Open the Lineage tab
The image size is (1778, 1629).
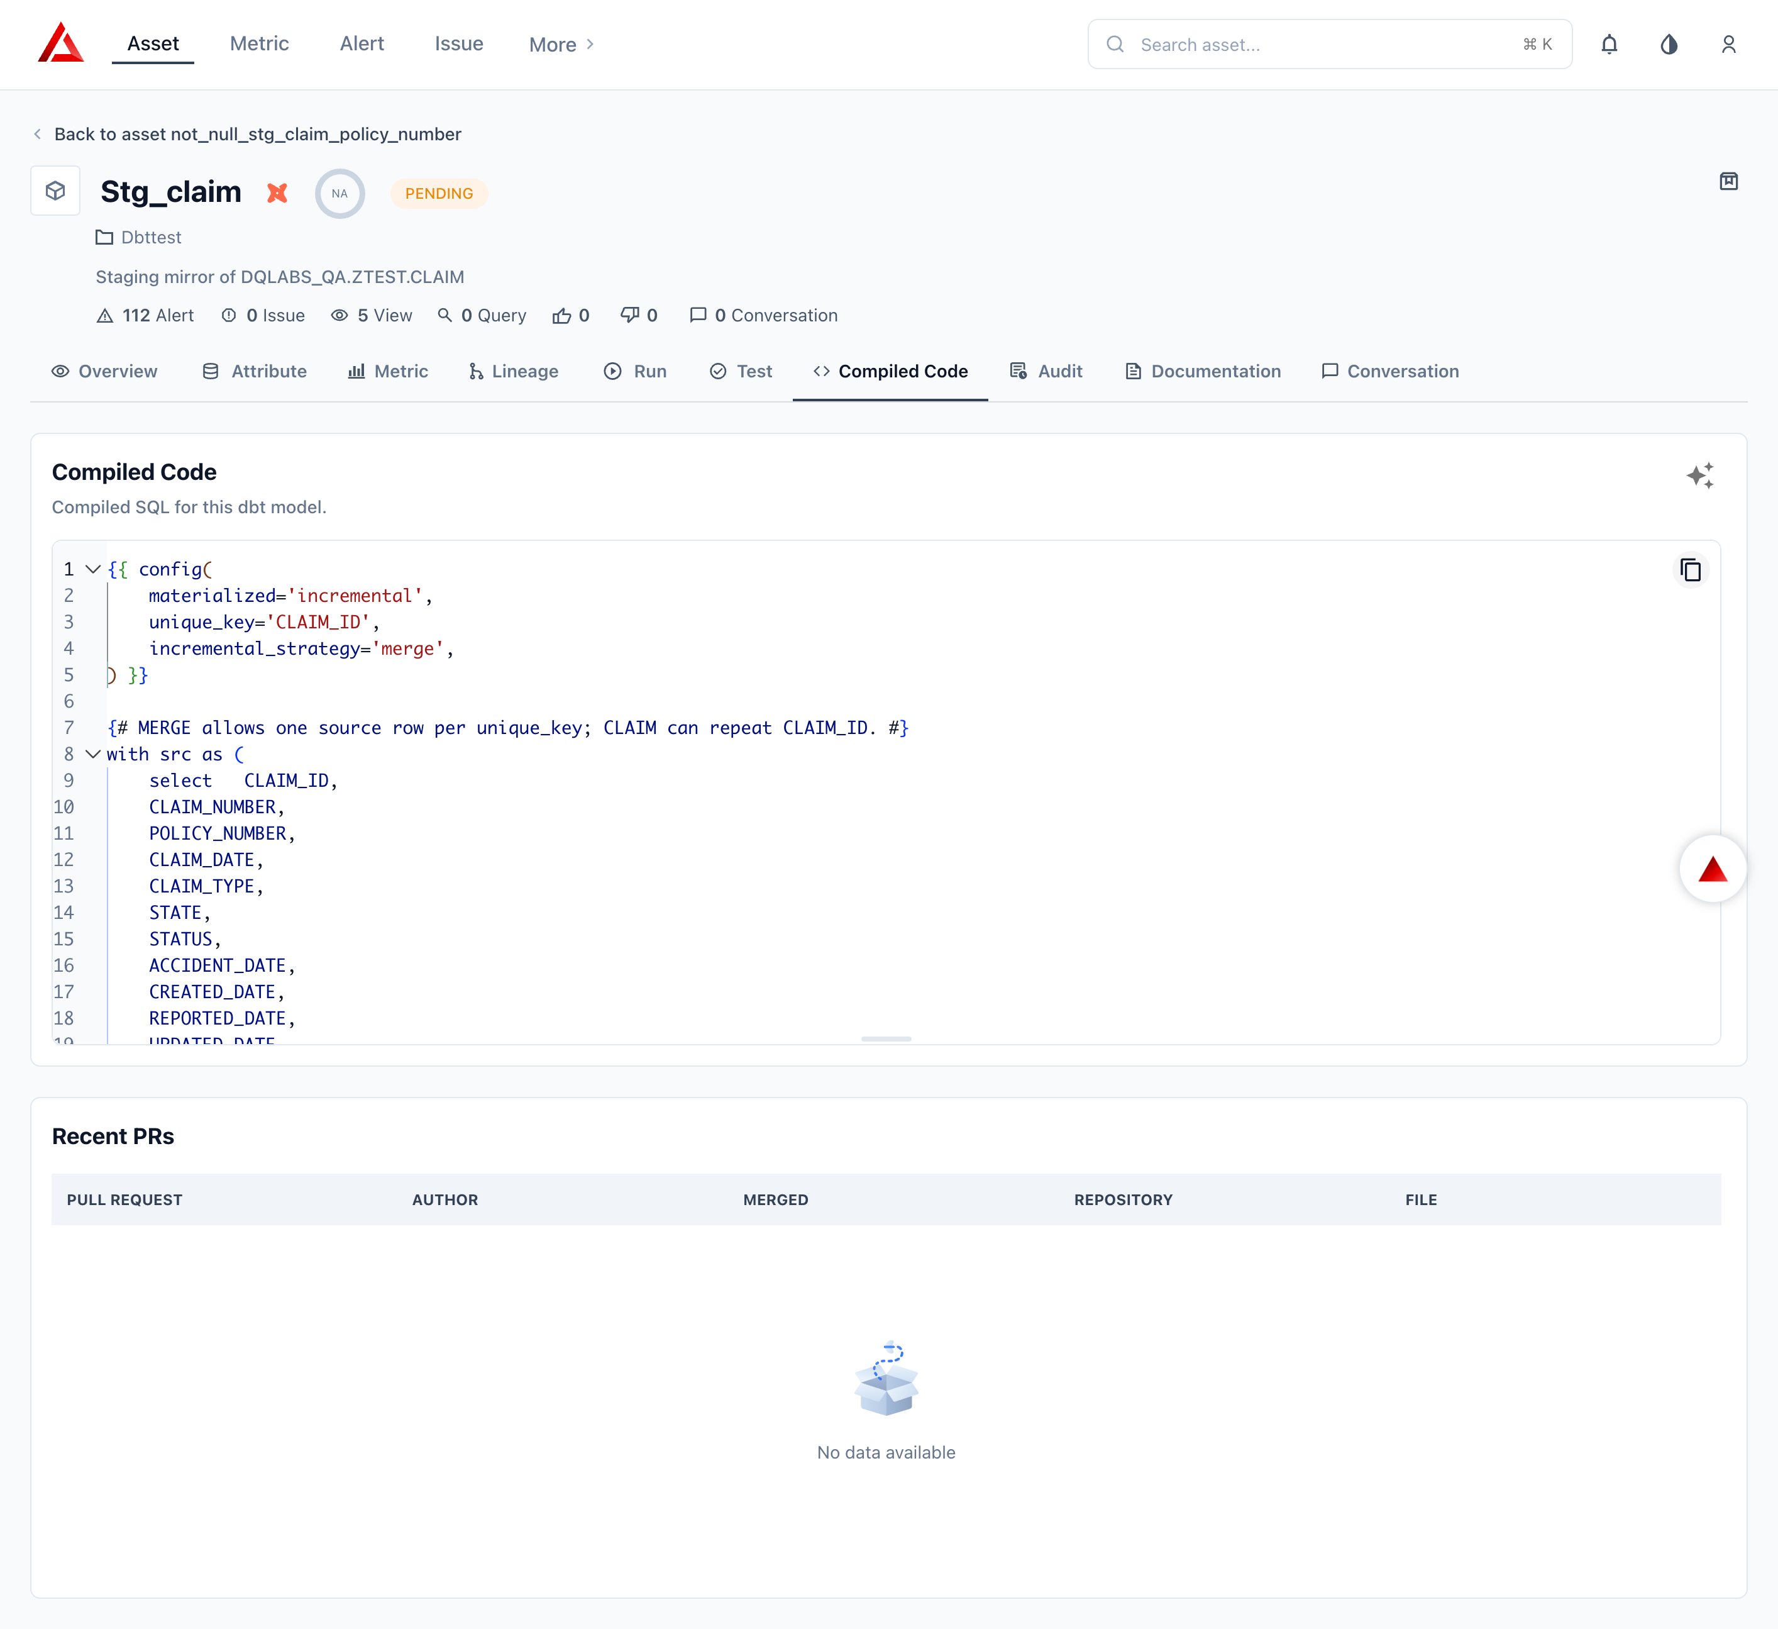click(513, 372)
